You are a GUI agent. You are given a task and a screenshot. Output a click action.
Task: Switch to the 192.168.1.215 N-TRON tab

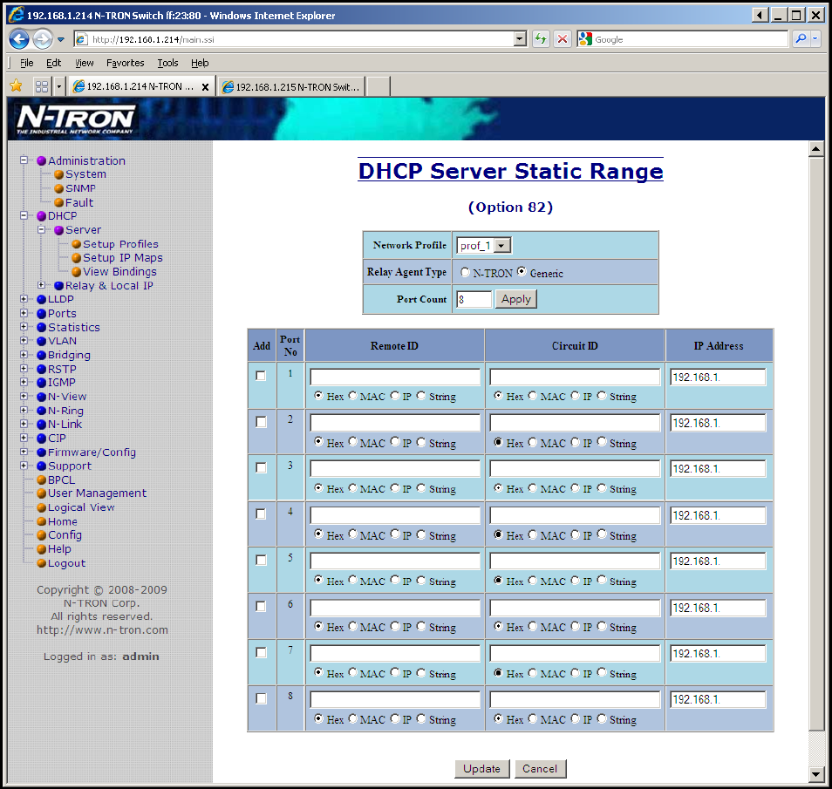point(291,86)
